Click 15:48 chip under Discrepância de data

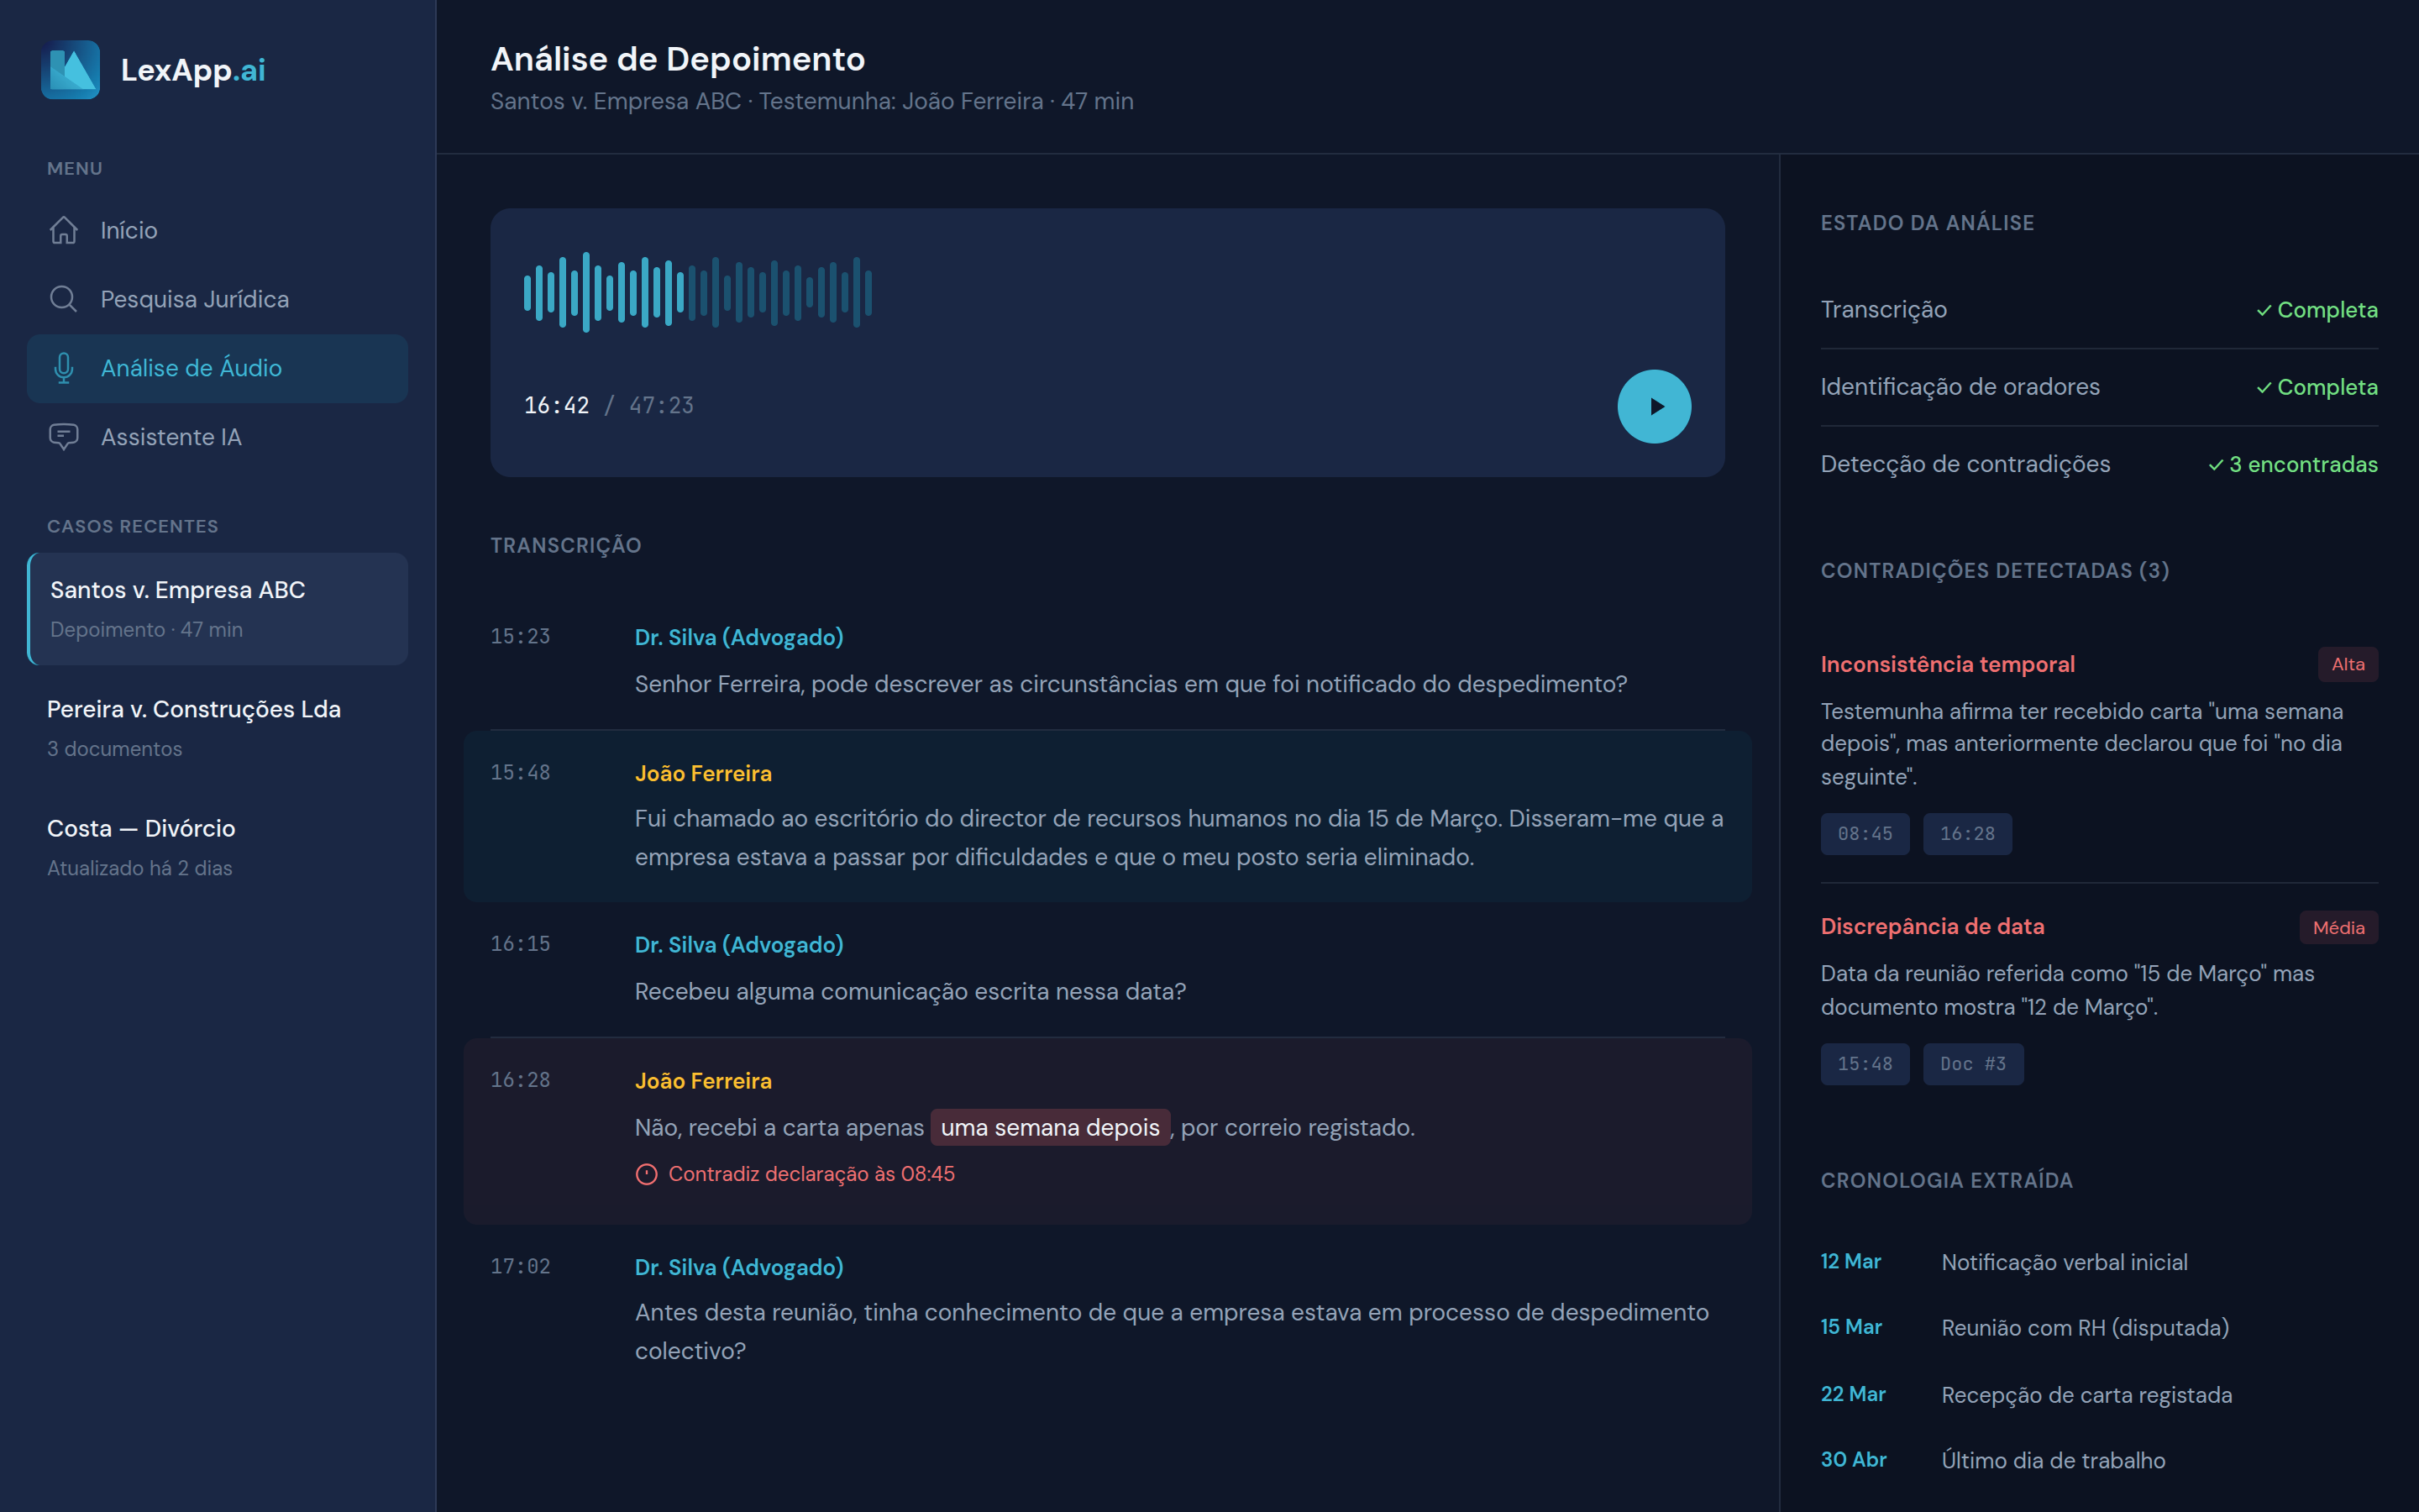tap(1865, 1064)
